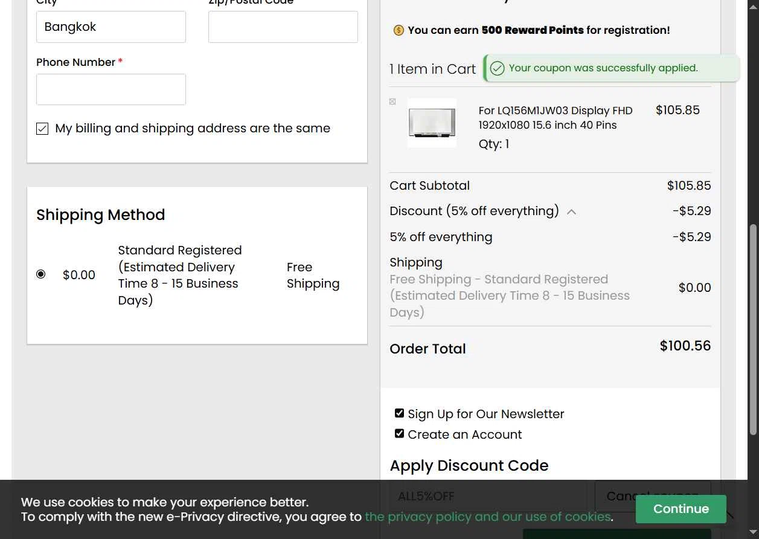This screenshot has width=759, height=539.
Task: Click the Cart Subtotal value $105.85
Action: pos(689,186)
